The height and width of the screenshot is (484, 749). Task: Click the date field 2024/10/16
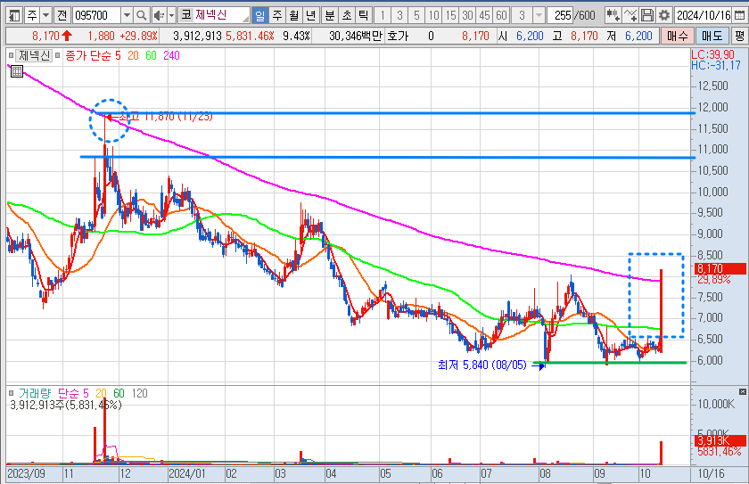(x=704, y=16)
